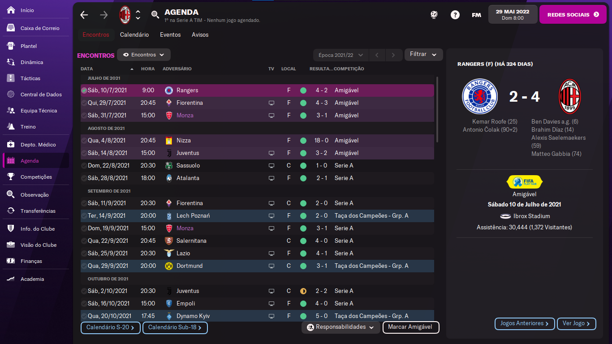The width and height of the screenshot is (612, 344).
Task: Open Tácticas from the sidebar
Action: click(x=30, y=78)
